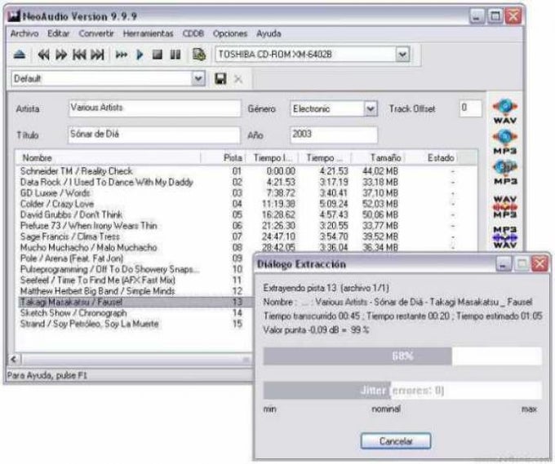555x464 pixels.
Task: Click the third sidebar MP3 disc icon
Action: (x=505, y=172)
